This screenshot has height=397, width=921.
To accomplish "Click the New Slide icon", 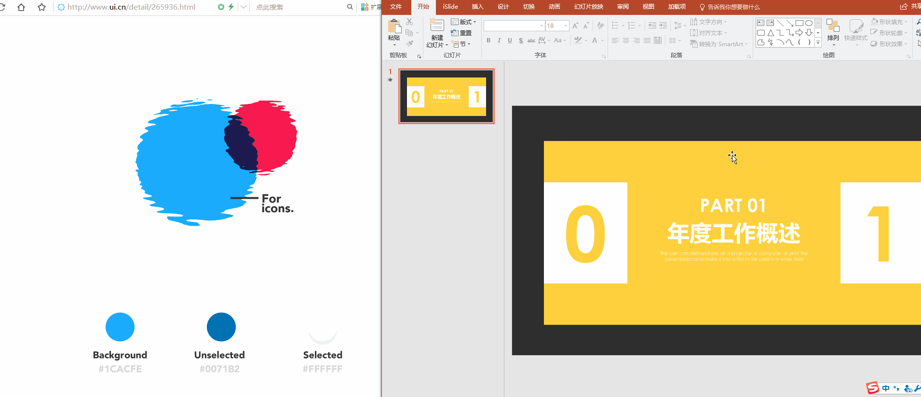I will pos(437,26).
